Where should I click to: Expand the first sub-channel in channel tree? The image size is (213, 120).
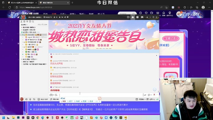tap(22, 27)
